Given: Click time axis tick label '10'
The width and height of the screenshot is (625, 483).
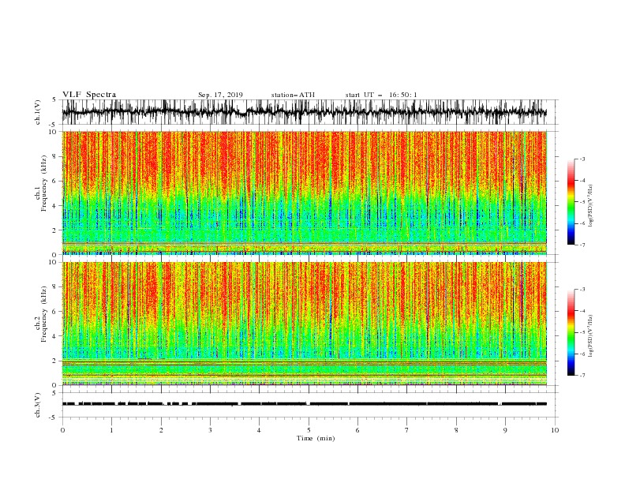Looking at the screenshot, I should click(x=555, y=430).
